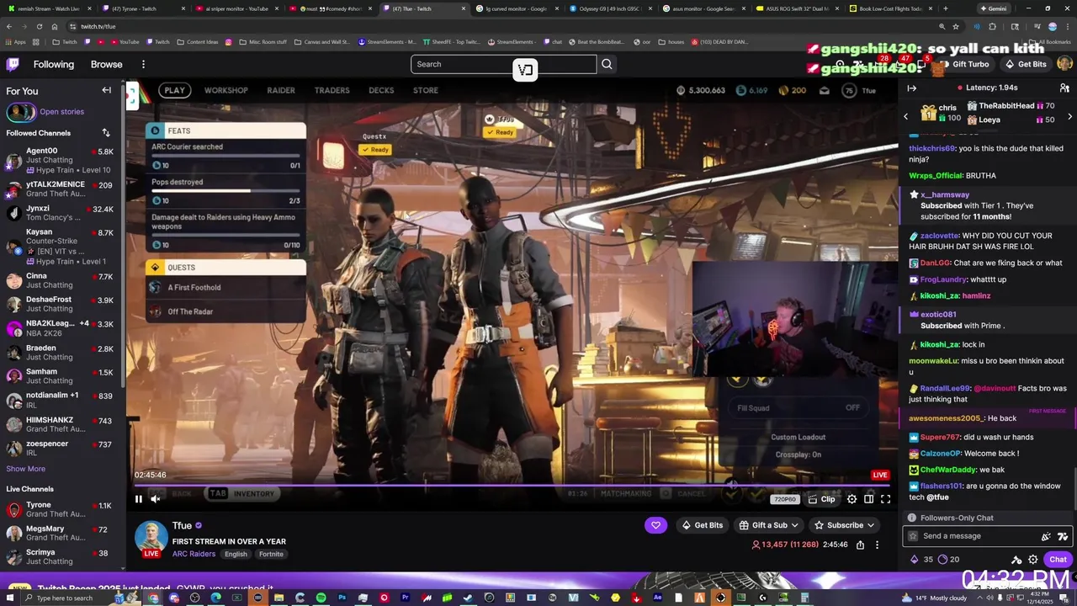Open Tyrone under Live Channels
The image size is (1077, 606).
61,509
